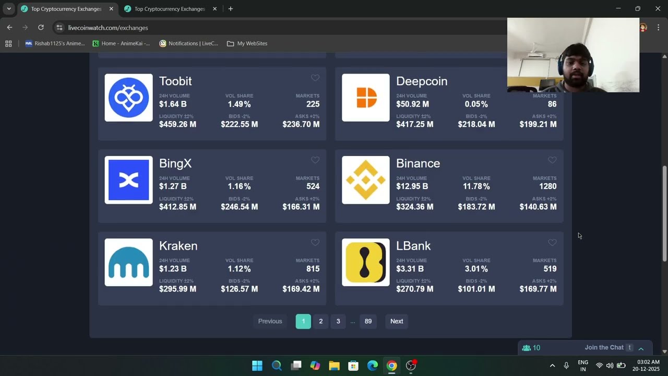Open Windows Search from taskbar

(x=277, y=366)
